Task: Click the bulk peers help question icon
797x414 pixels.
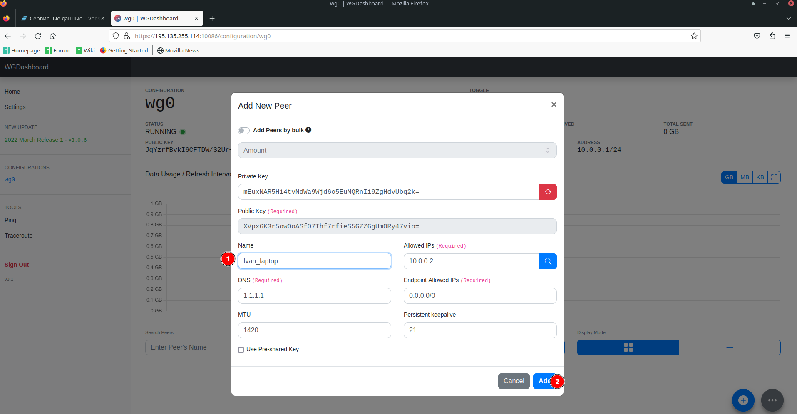Action: click(308, 130)
